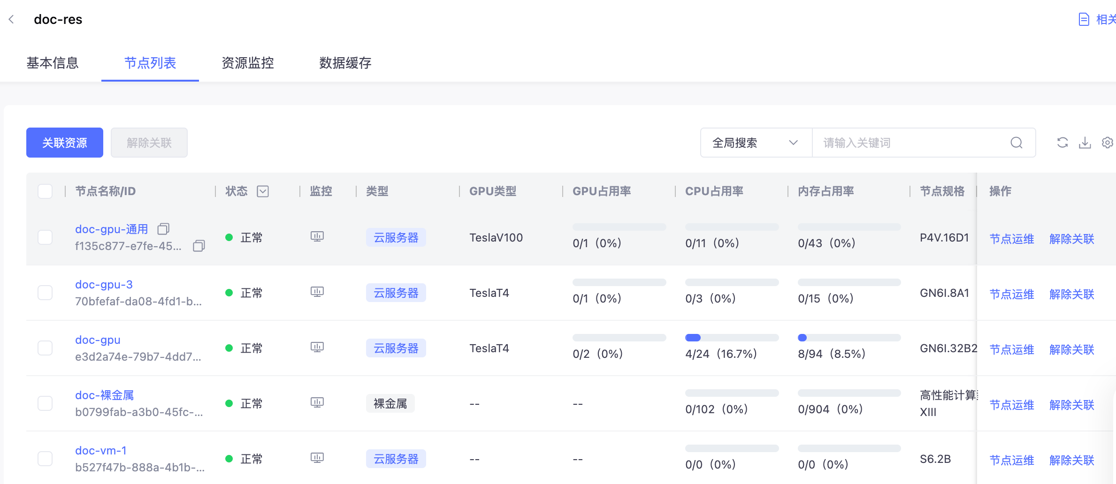Focus the 请输入关键词 search field
This screenshot has height=484, width=1116.
910,143
